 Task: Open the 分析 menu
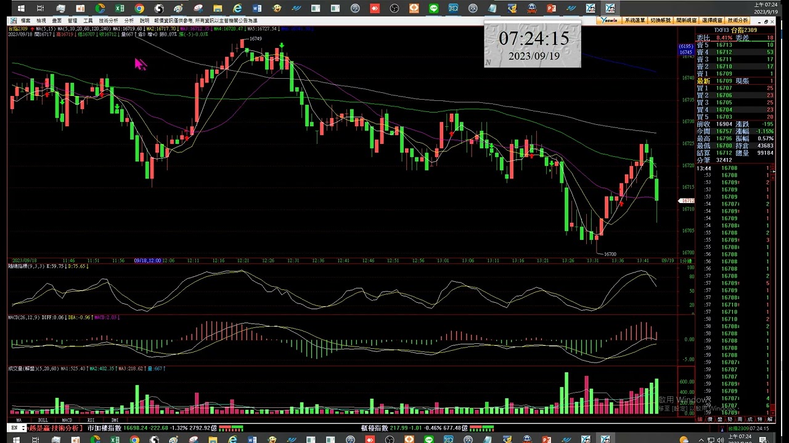(129, 20)
